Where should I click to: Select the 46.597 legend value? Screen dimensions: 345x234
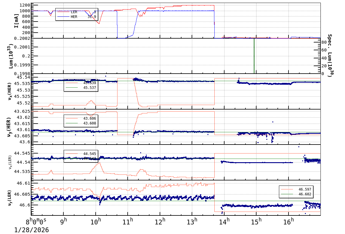tap(305, 189)
